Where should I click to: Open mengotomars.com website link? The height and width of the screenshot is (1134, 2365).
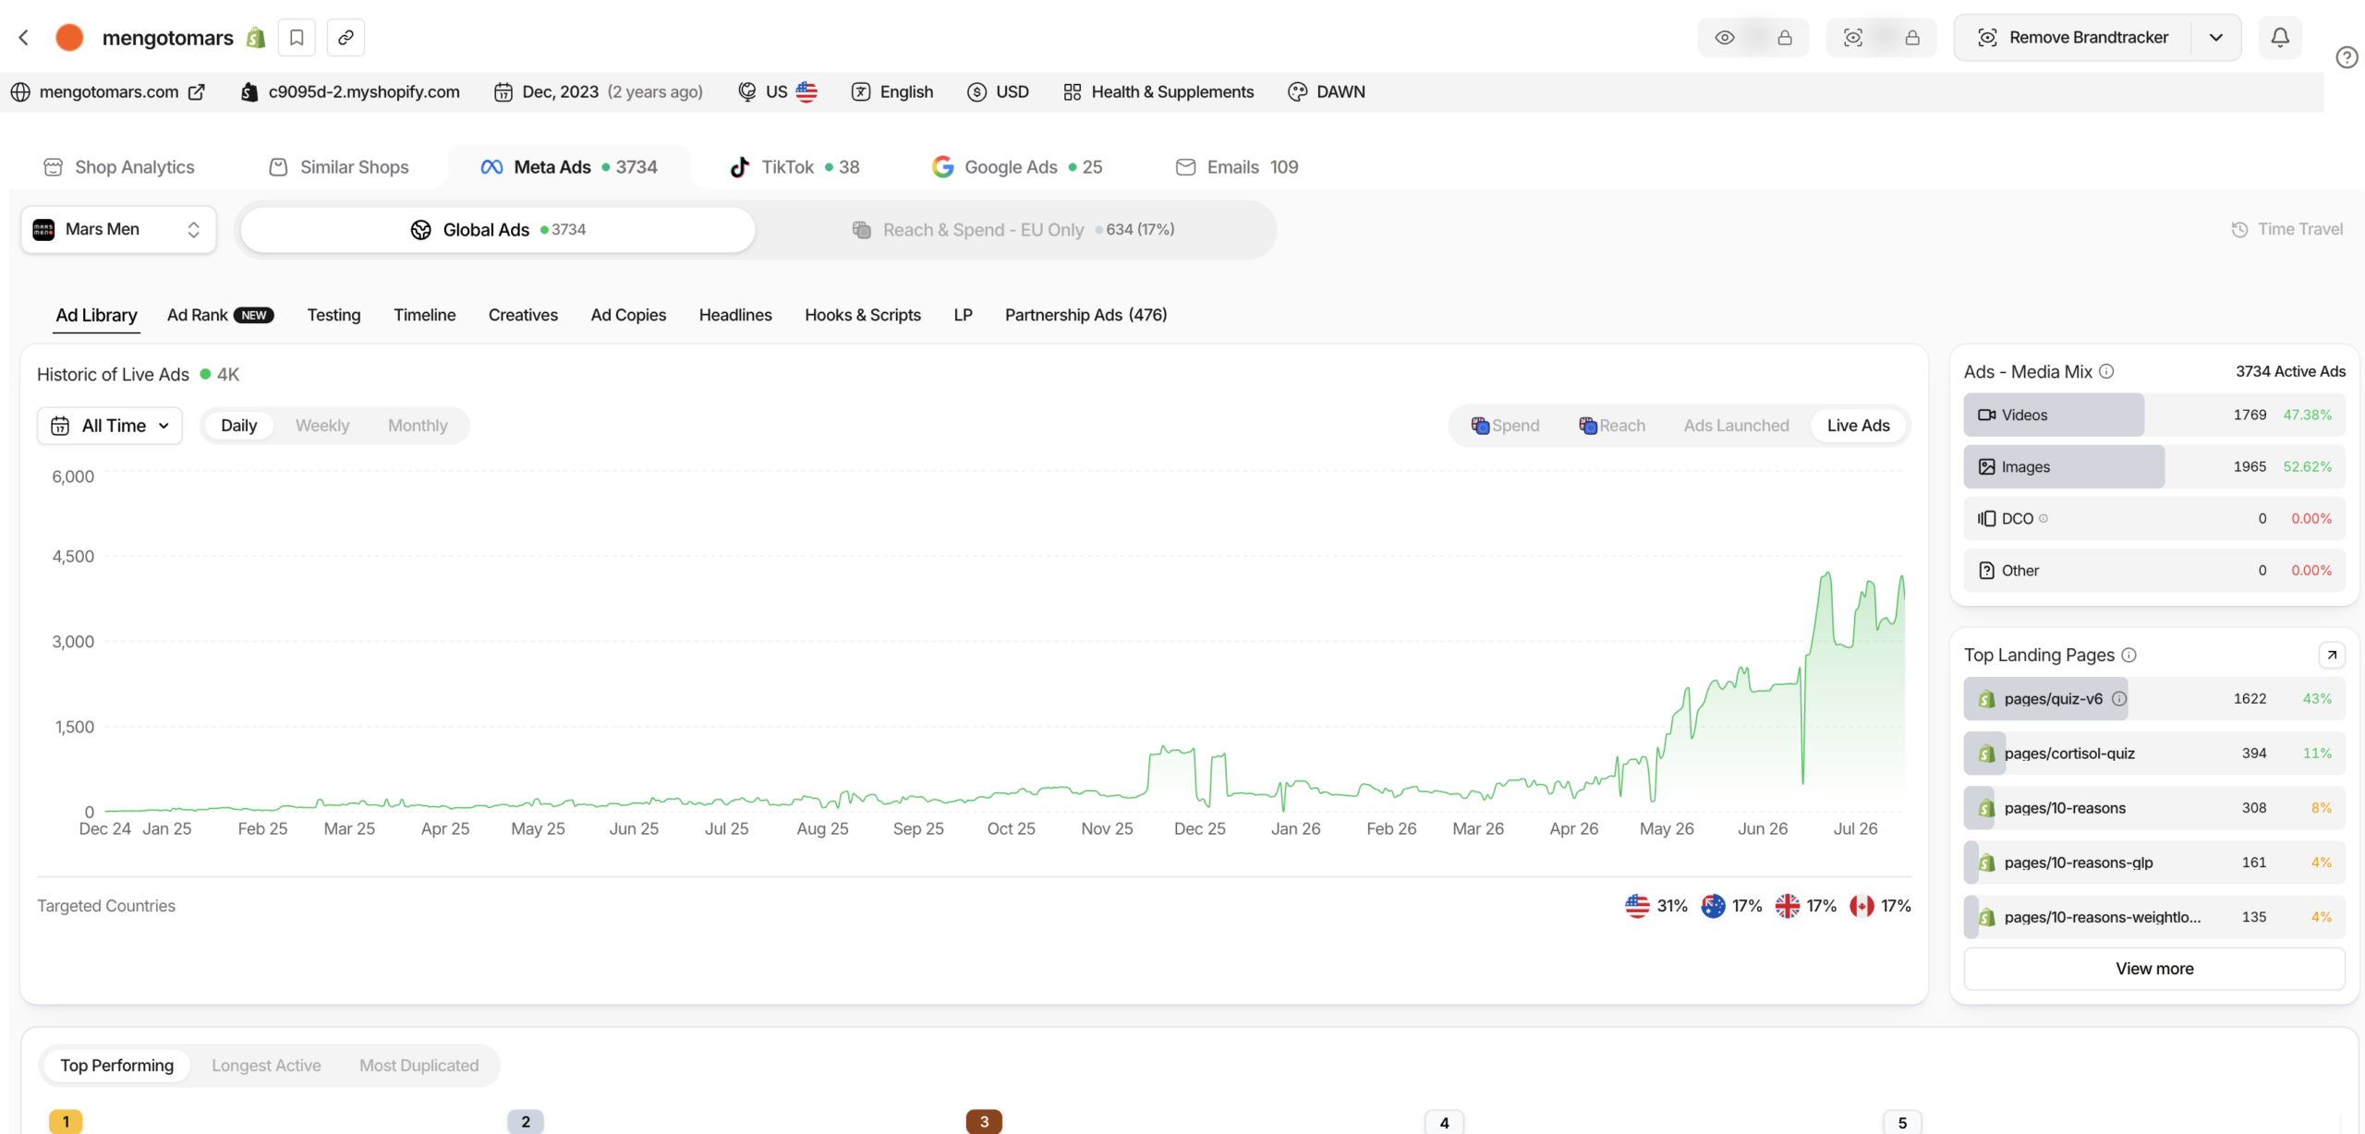(109, 92)
